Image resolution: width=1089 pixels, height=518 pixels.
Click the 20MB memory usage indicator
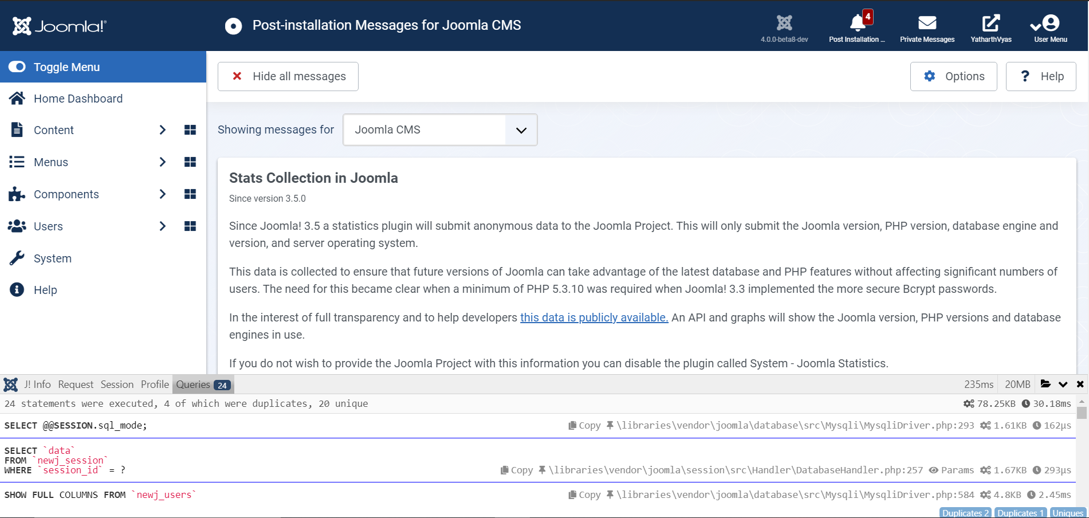(x=1017, y=384)
